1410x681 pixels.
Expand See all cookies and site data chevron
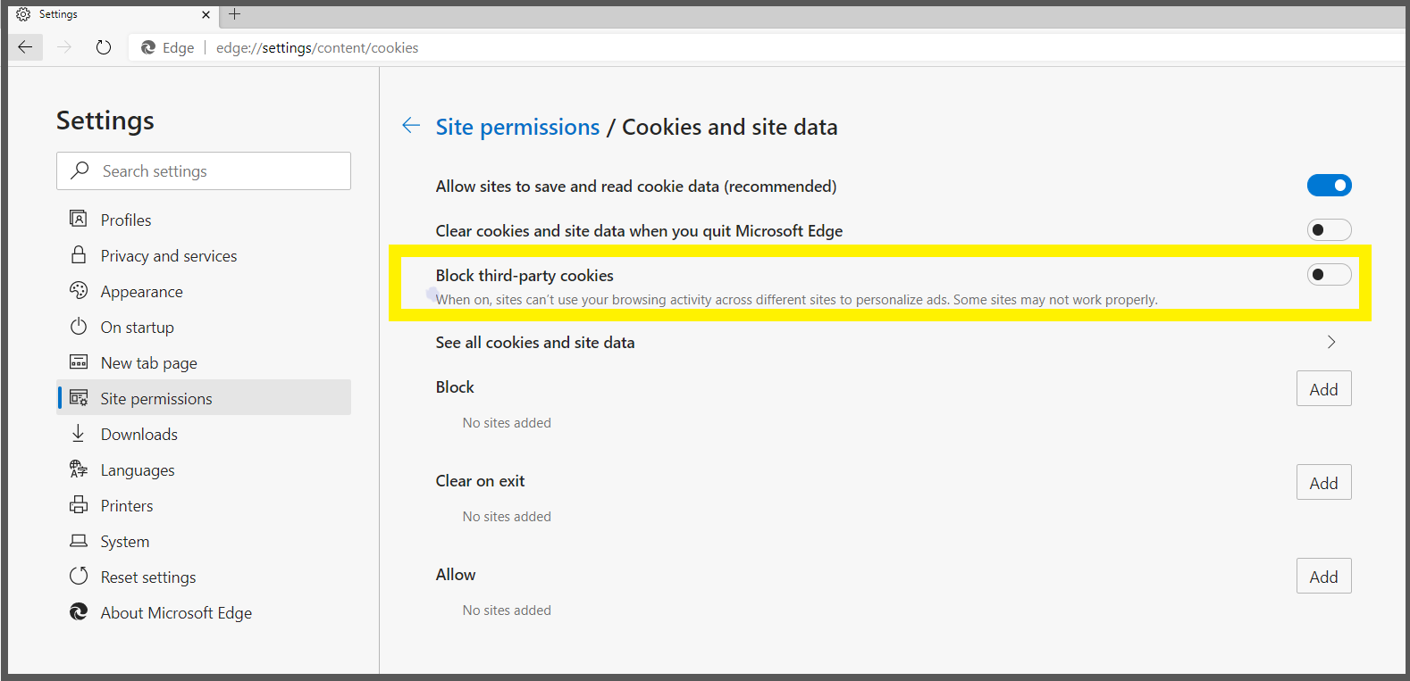[x=1331, y=342]
